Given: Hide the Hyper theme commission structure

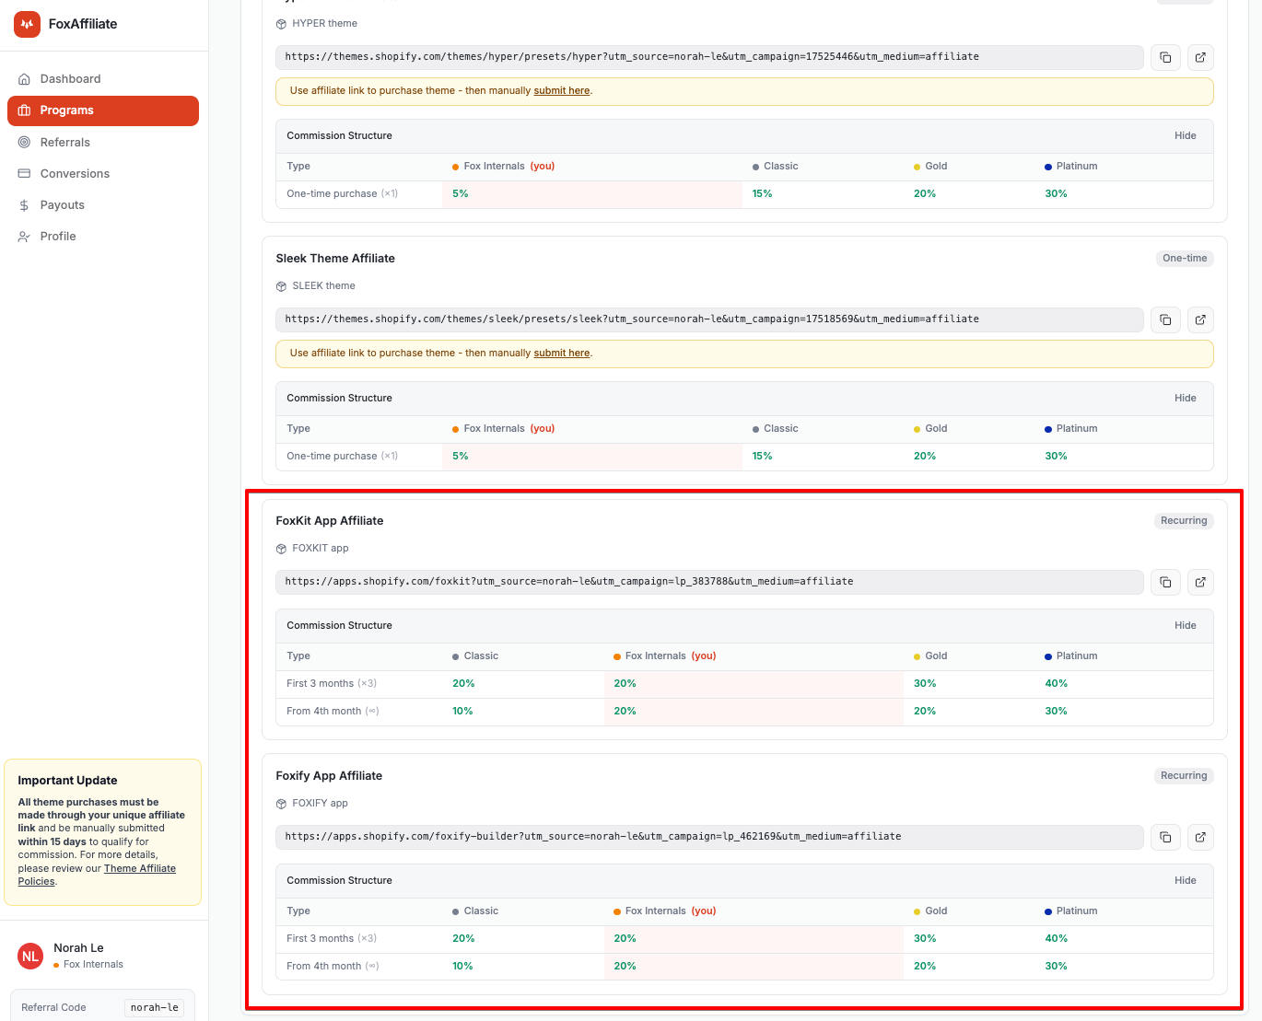Looking at the screenshot, I should pyautogui.click(x=1185, y=135).
